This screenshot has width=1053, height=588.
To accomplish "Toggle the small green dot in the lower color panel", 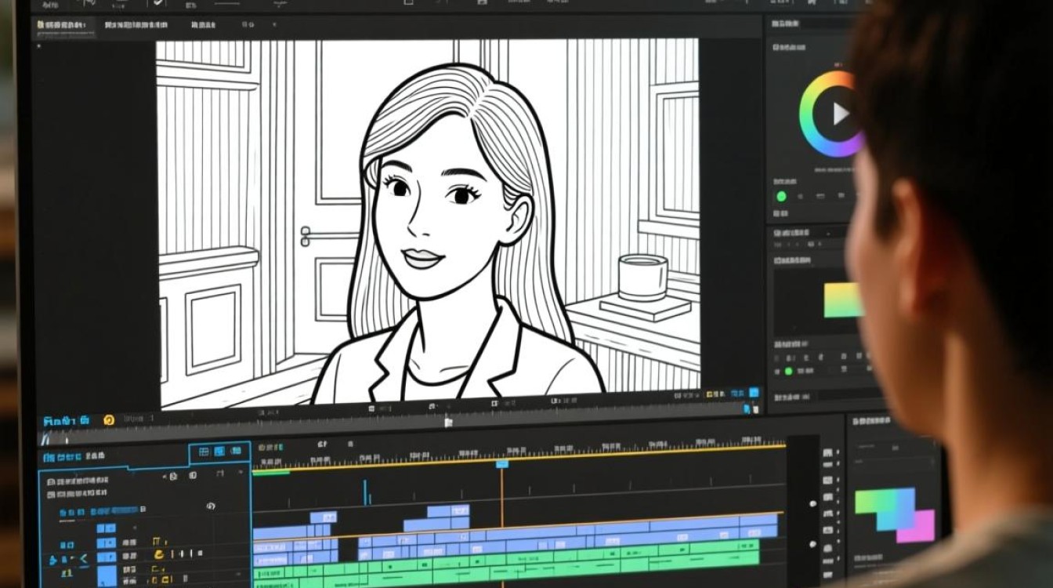I will (788, 371).
